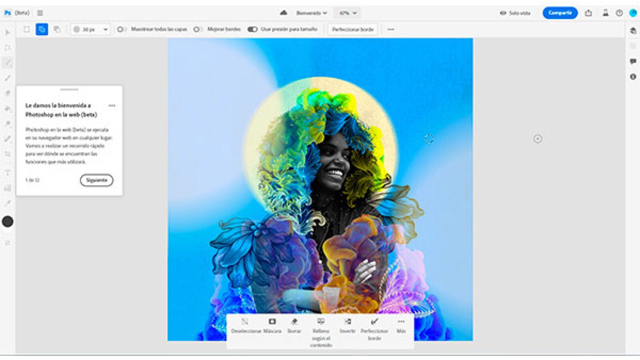Disable Usar presión para tamaño toggle

(x=252, y=29)
